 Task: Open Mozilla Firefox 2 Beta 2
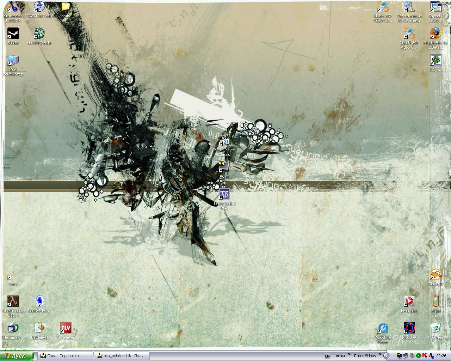(x=435, y=34)
